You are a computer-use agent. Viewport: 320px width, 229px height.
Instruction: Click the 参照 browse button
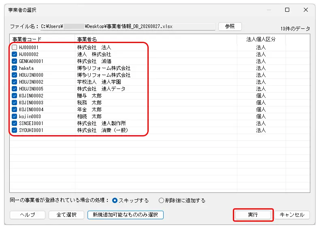tap(230, 26)
